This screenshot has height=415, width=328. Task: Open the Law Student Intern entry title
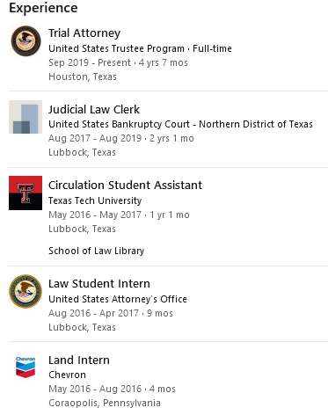[x=99, y=284]
